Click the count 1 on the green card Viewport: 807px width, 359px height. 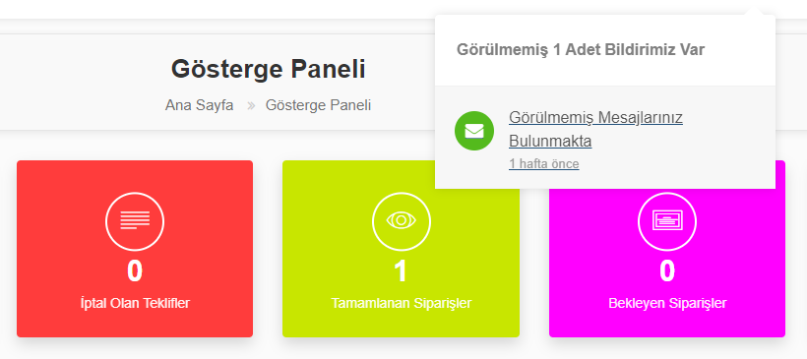[401, 271]
